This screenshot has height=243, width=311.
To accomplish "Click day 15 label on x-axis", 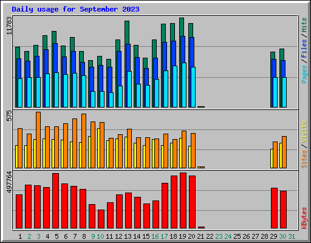I will [x=146, y=236].
